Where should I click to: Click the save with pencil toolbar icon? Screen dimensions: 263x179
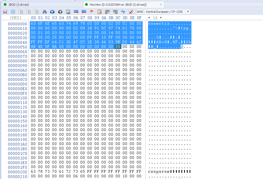[5, 12]
